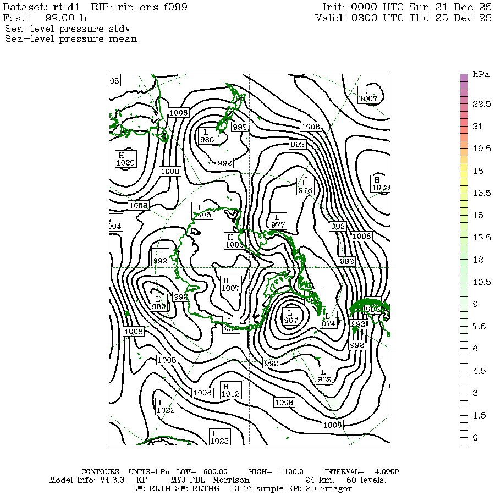Select the 'L 985' low pressure label

[207, 136]
